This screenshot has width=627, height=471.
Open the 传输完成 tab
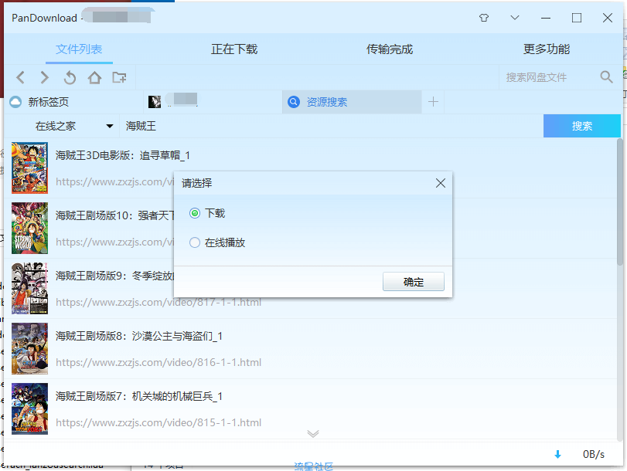tap(390, 49)
